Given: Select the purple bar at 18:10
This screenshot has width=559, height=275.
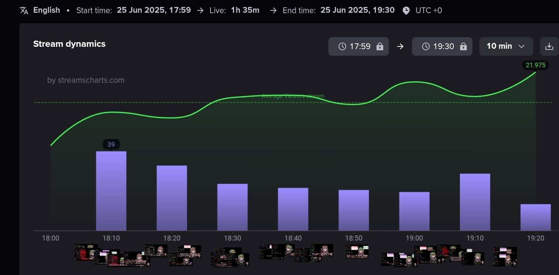Looking at the screenshot, I should coord(111,191).
